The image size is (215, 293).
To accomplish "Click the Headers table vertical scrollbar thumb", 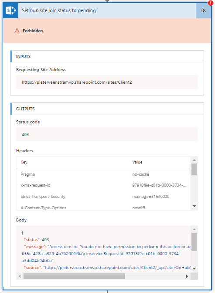I will 194,169.
